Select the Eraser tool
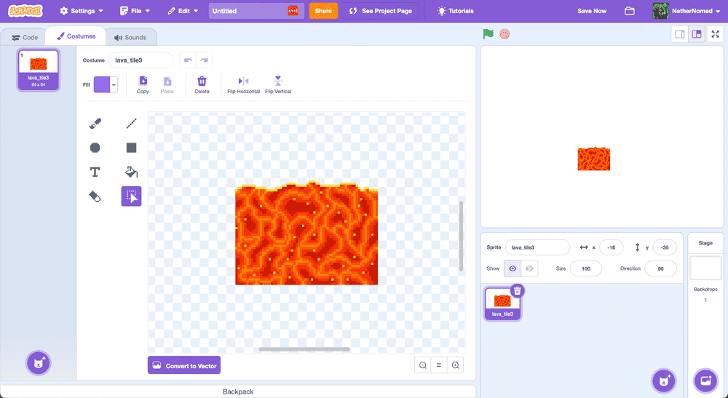This screenshot has width=728, height=398. click(95, 196)
